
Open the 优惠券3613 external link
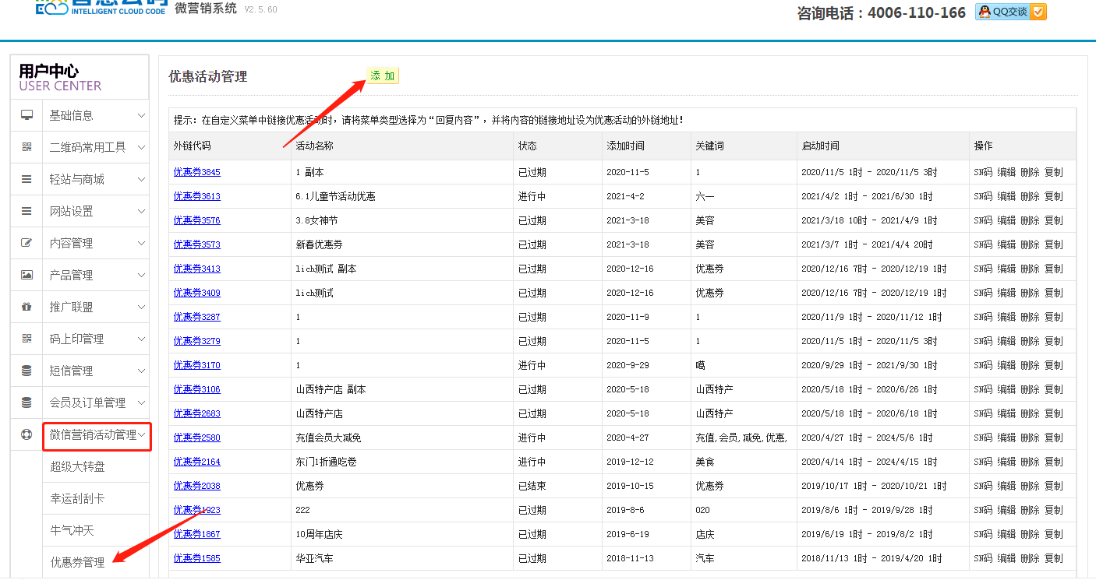pos(196,196)
